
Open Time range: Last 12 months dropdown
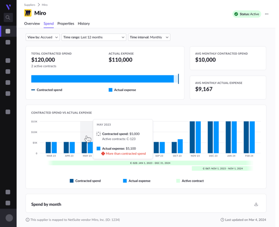coord(94,37)
